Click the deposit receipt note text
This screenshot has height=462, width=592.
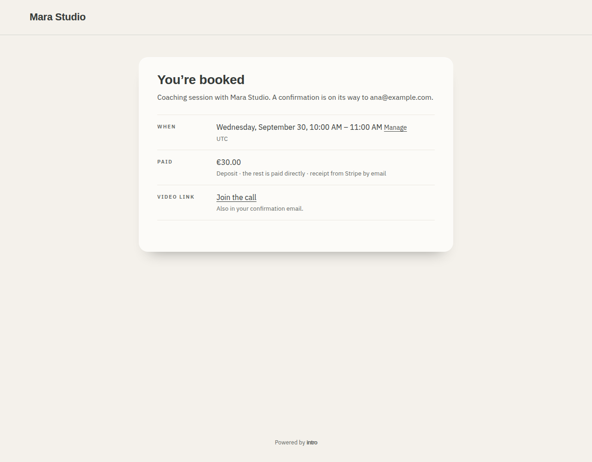point(301,174)
